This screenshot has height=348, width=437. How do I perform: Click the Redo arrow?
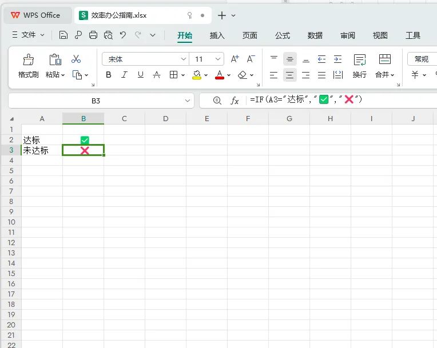(x=138, y=35)
